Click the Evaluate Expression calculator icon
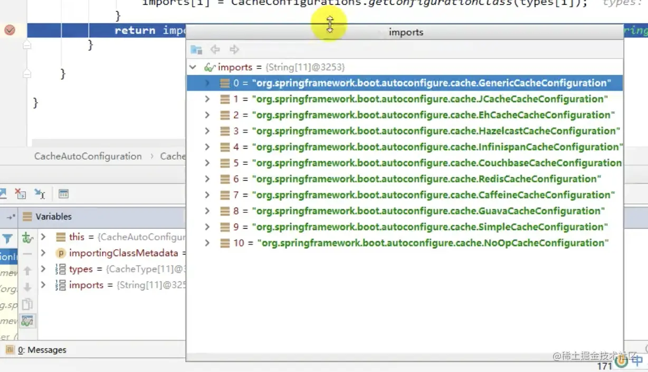Image resolution: width=648 pixels, height=372 pixels. (x=63, y=194)
